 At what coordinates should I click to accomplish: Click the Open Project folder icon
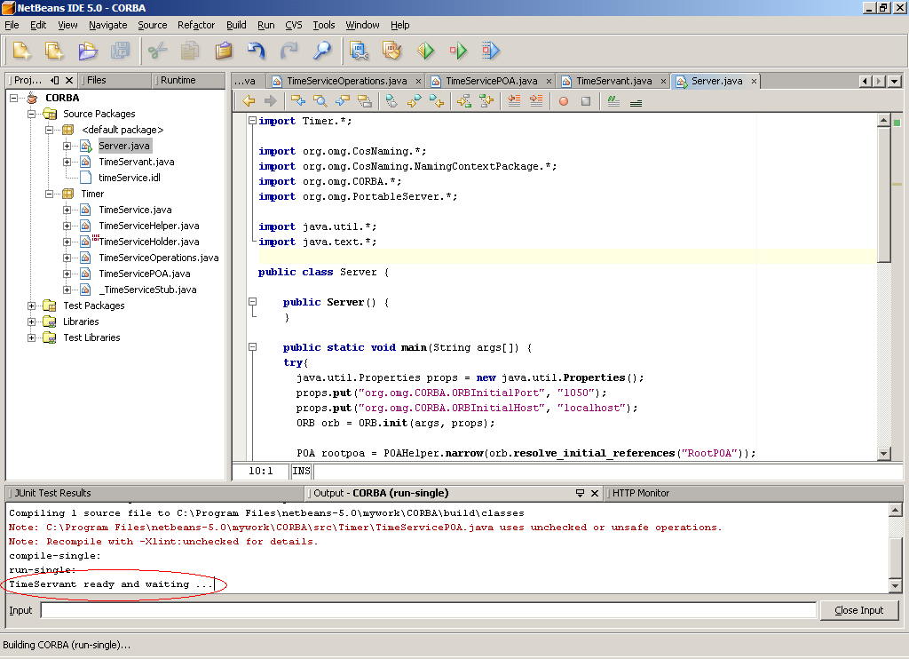88,51
